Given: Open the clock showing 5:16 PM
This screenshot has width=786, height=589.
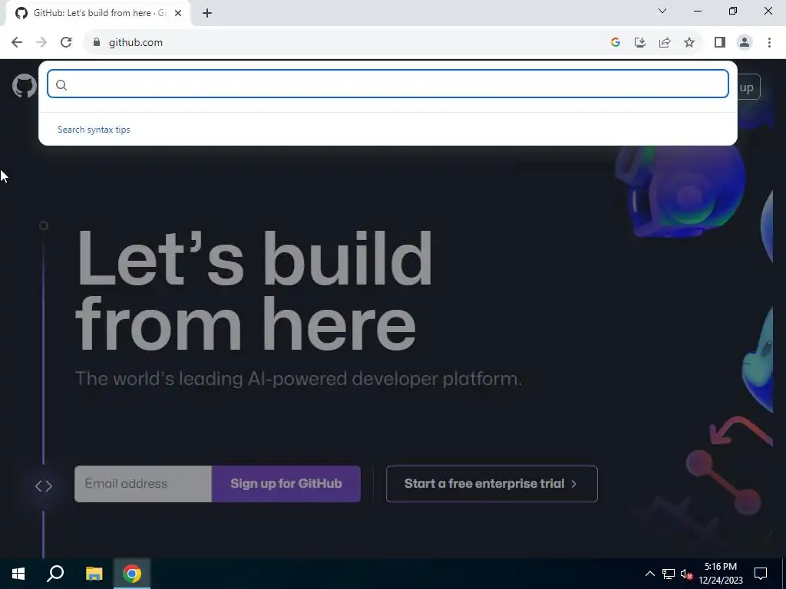Looking at the screenshot, I should tap(721, 574).
